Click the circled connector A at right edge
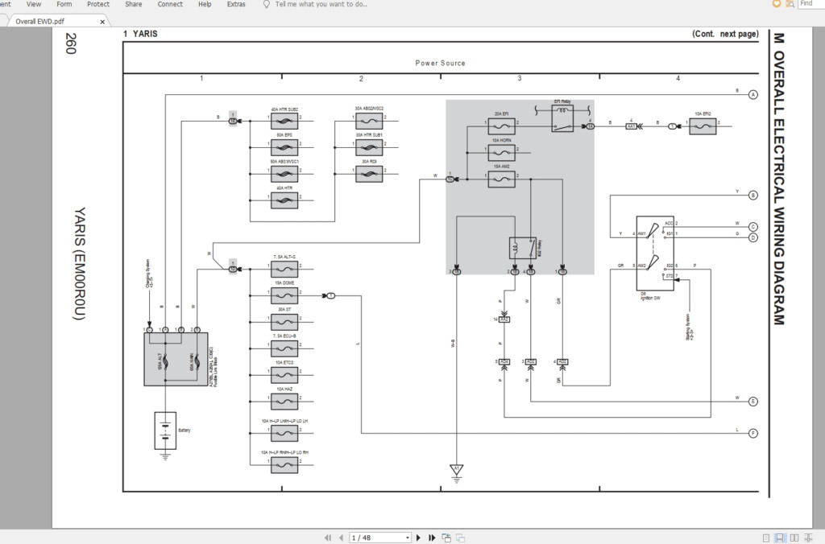 pyautogui.click(x=753, y=95)
